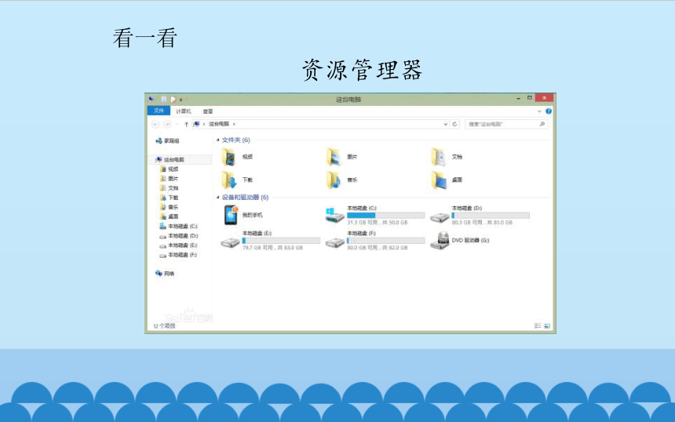The width and height of the screenshot is (675, 422).
Task: Open the address bar history dropdown
Action: point(446,124)
